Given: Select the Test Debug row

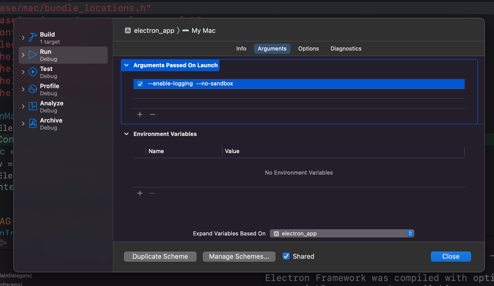Looking at the screenshot, I should coord(63,72).
